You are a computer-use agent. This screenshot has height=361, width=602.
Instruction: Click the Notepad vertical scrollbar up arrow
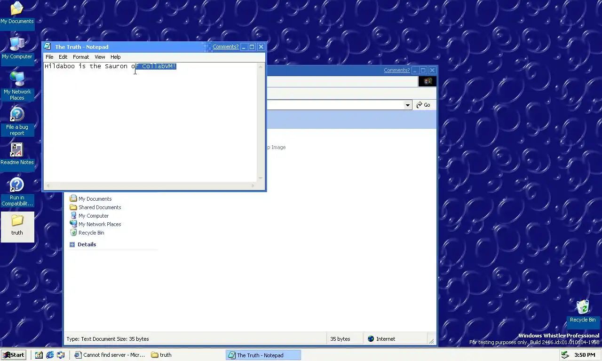pos(261,66)
